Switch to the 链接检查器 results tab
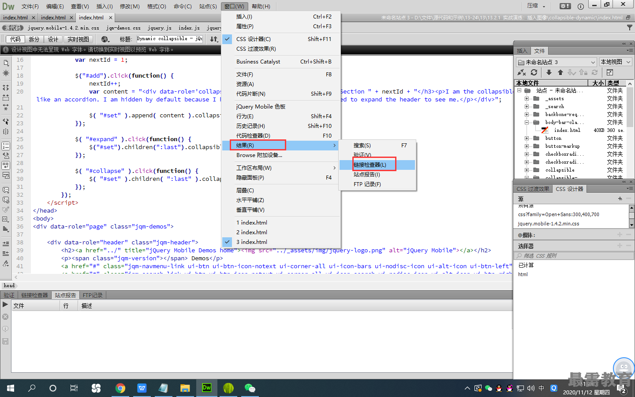635x397 pixels. click(34, 295)
